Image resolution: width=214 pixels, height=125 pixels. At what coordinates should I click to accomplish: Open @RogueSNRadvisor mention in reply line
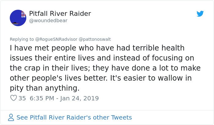[56, 39]
